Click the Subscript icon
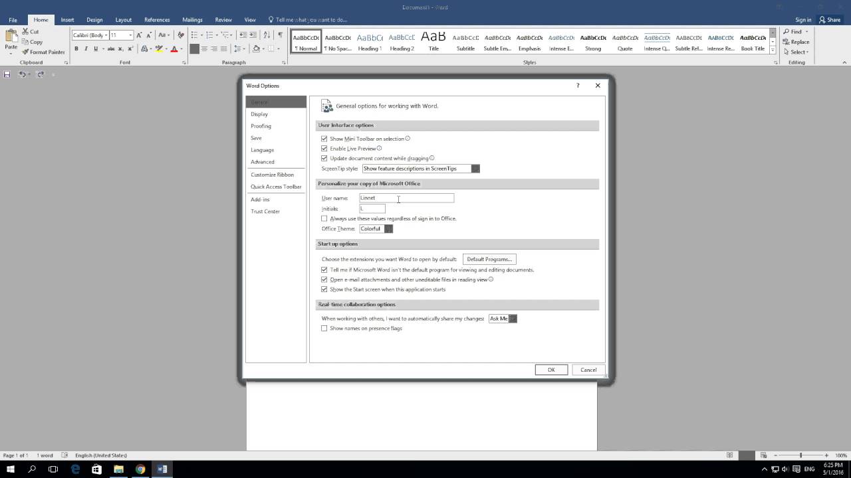Screen dimensions: 851x478 [120, 48]
